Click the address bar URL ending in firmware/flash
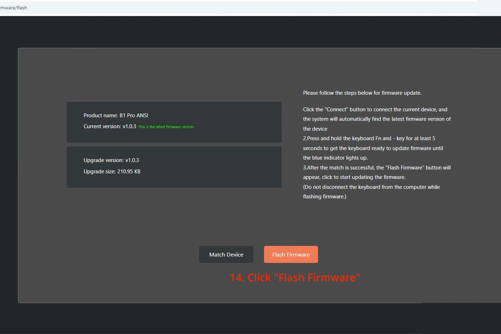This screenshot has width=501, height=334. [13, 8]
